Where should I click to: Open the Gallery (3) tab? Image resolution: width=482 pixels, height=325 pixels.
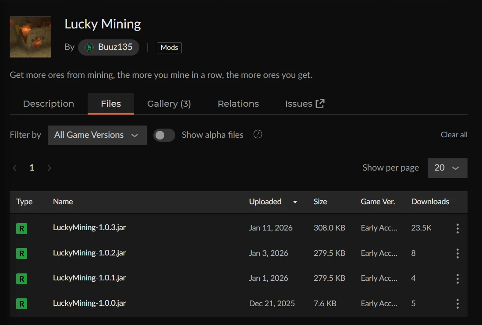(169, 104)
